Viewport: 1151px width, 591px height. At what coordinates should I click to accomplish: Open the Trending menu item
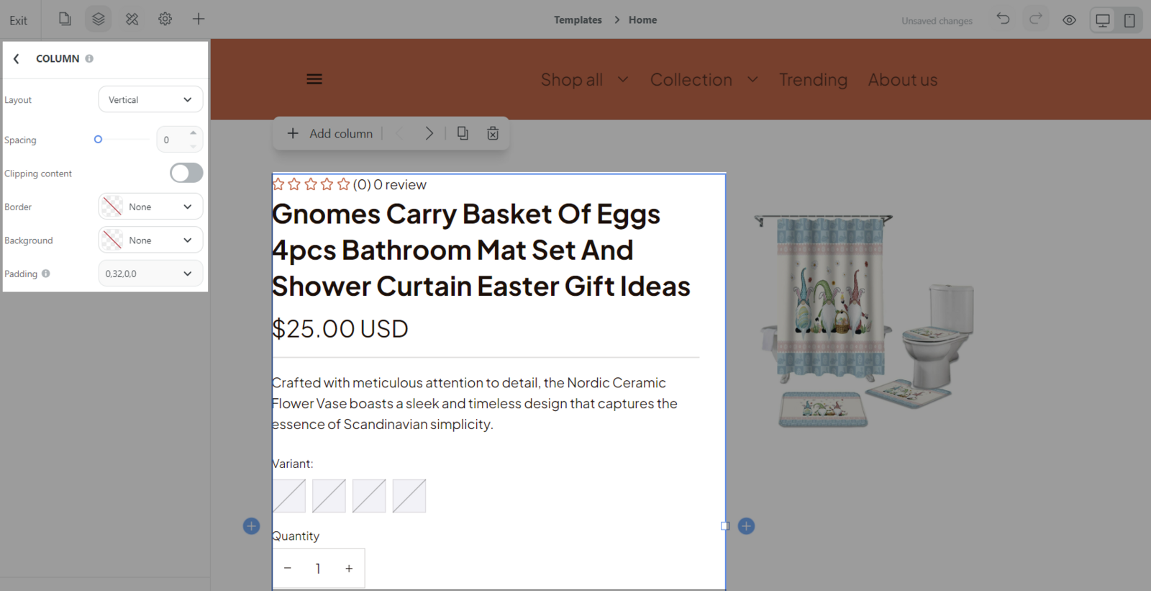pyautogui.click(x=814, y=80)
